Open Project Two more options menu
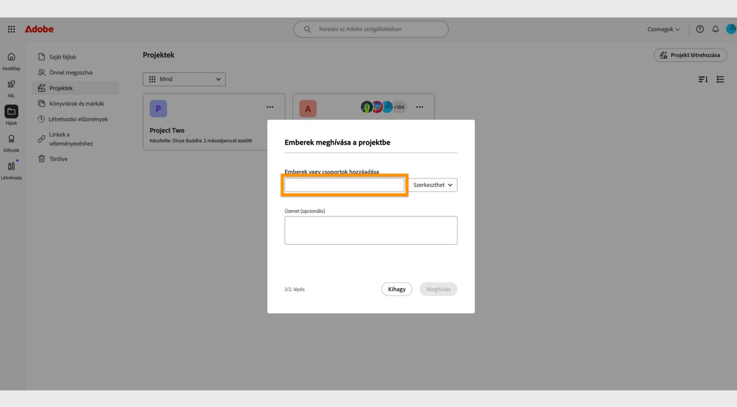The image size is (737, 407). point(270,107)
